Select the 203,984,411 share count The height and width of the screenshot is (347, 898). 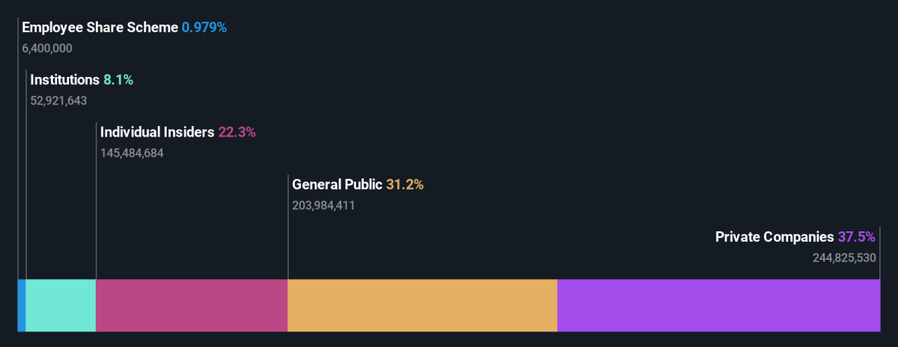tap(323, 205)
